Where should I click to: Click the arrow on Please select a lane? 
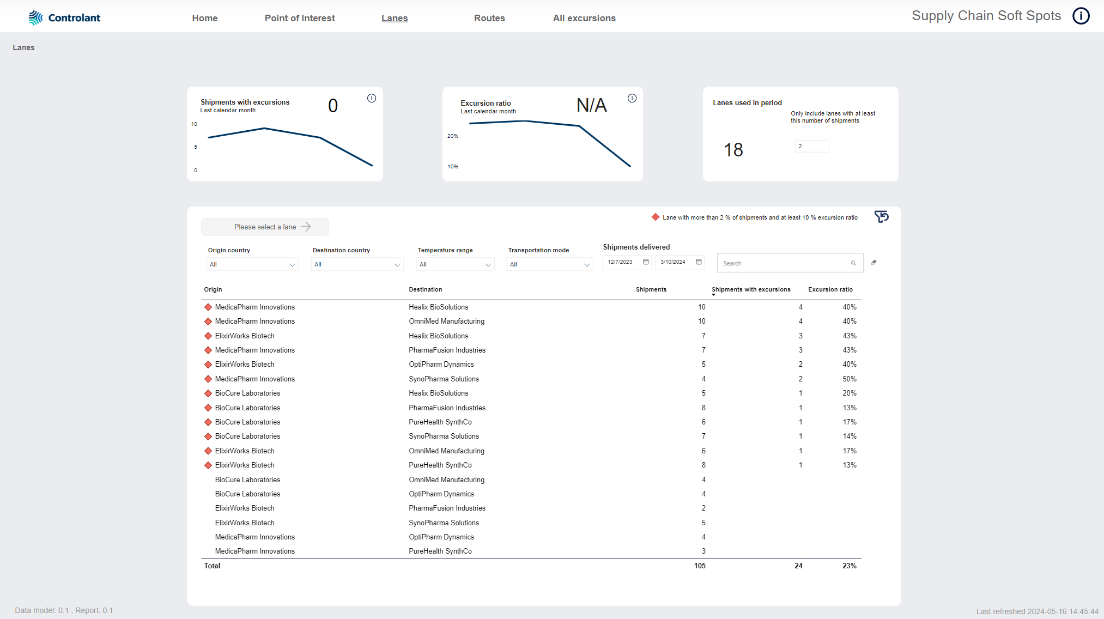pos(306,227)
